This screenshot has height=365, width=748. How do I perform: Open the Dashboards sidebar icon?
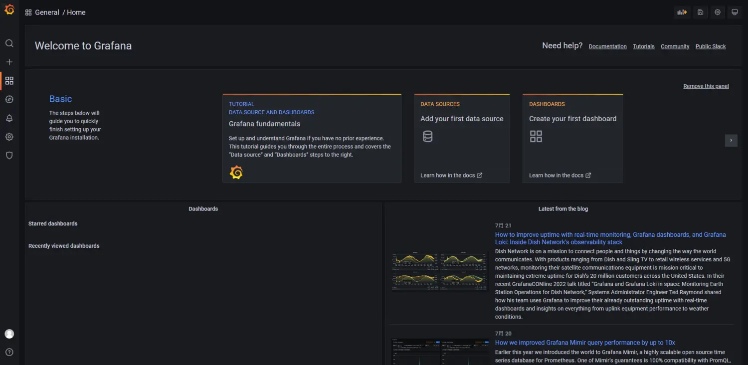(9, 80)
